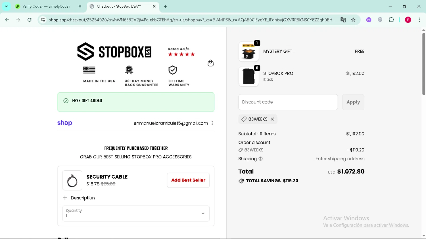Close the Checkout StopBox tab
Image resolution: width=426 pixels, height=239 pixels.
pyautogui.click(x=154, y=6)
